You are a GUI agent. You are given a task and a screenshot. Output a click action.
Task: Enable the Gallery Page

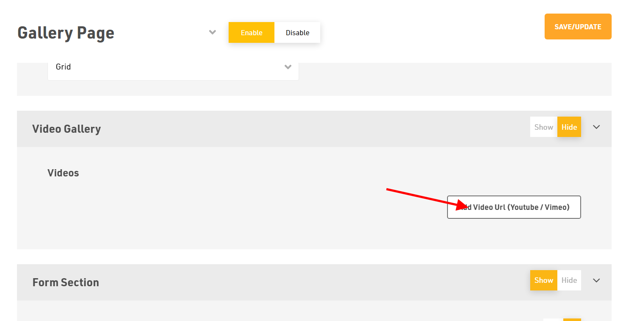(x=252, y=33)
